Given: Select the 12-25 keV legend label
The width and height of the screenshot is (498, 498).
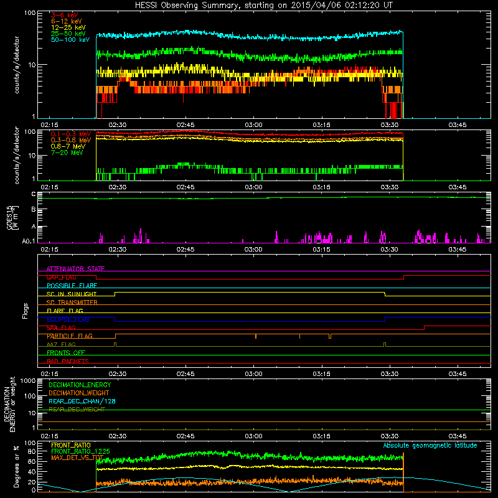Looking at the screenshot, I should pyautogui.click(x=68, y=27).
